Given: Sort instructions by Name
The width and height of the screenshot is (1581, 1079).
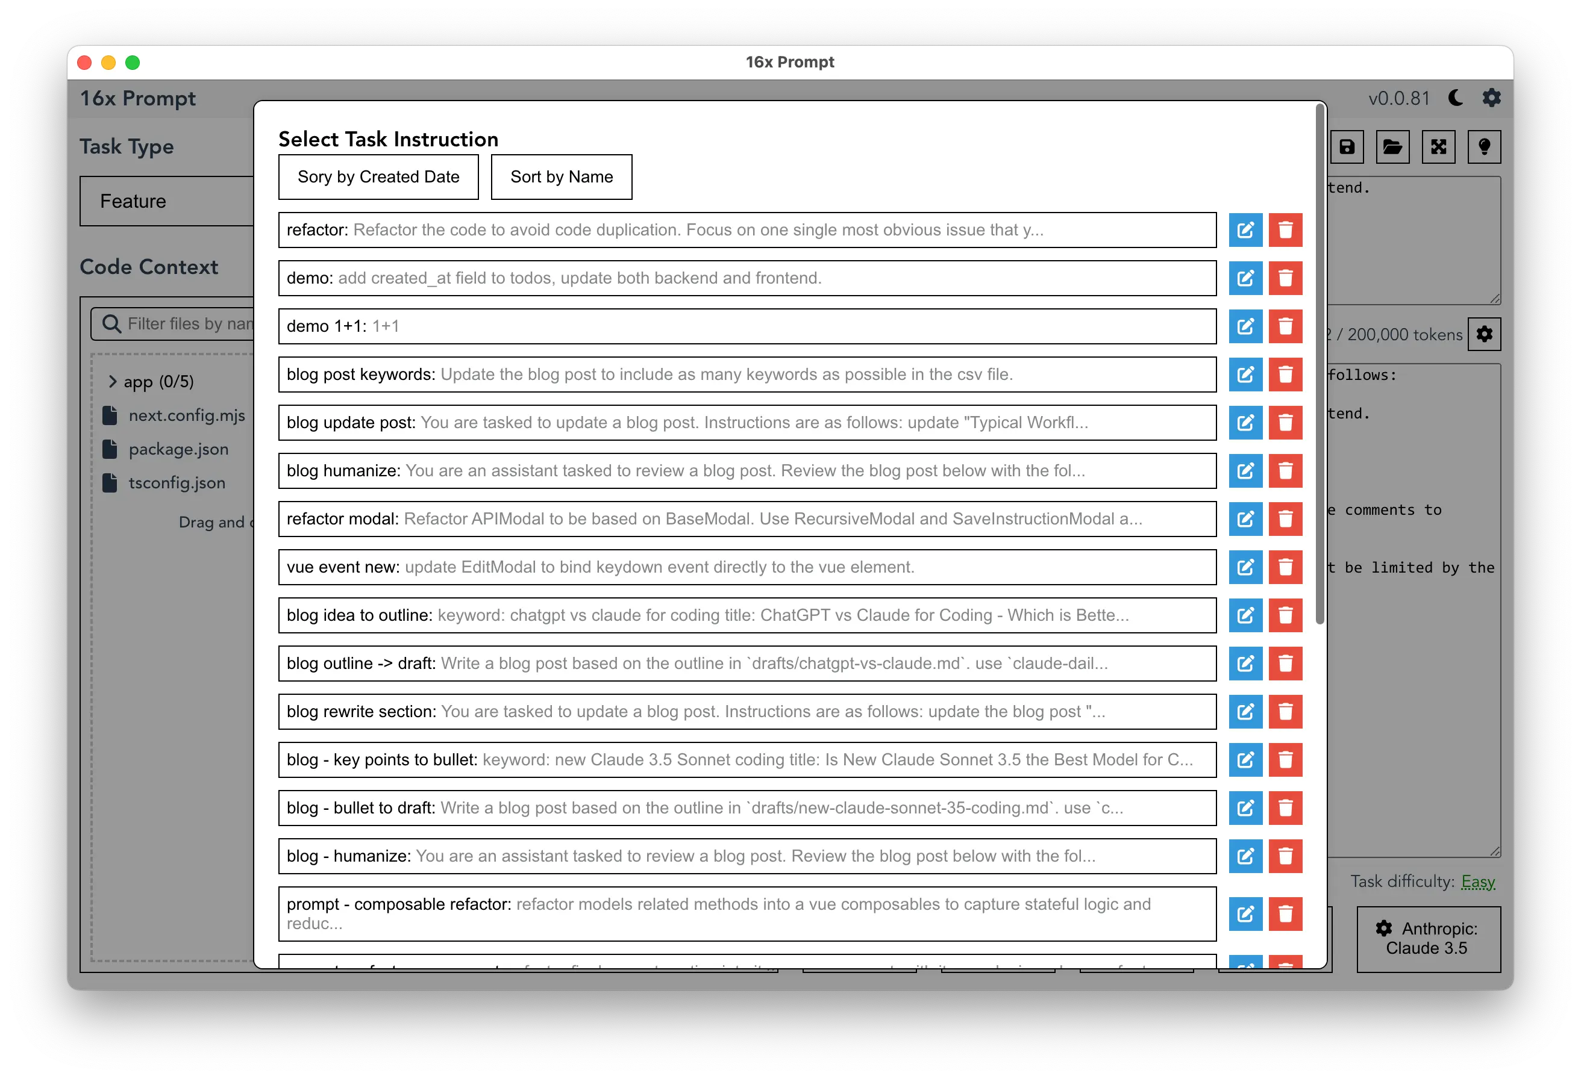Looking at the screenshot, I should 561,176.
